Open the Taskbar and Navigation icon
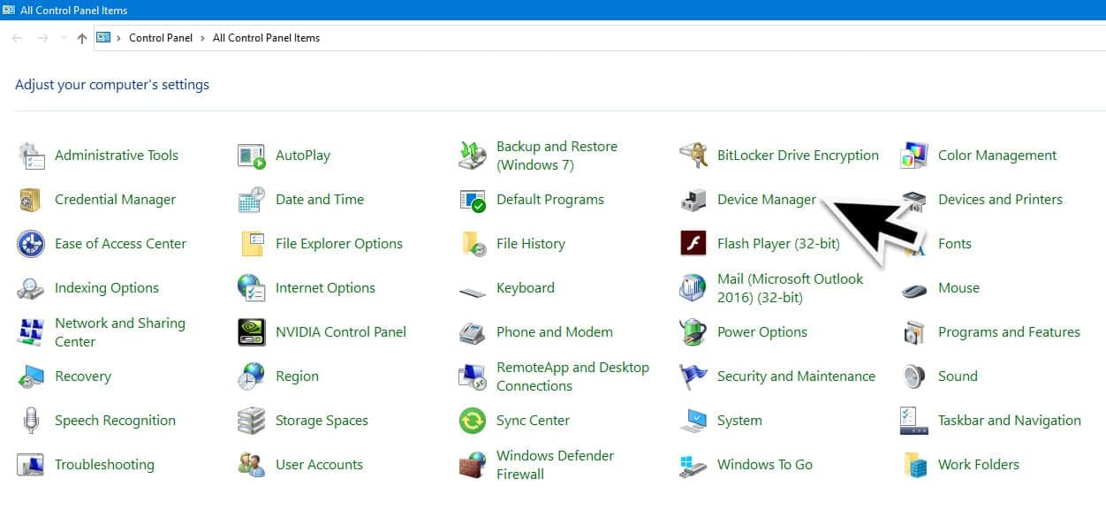1106x517 pixels. (x=914, y=421)
